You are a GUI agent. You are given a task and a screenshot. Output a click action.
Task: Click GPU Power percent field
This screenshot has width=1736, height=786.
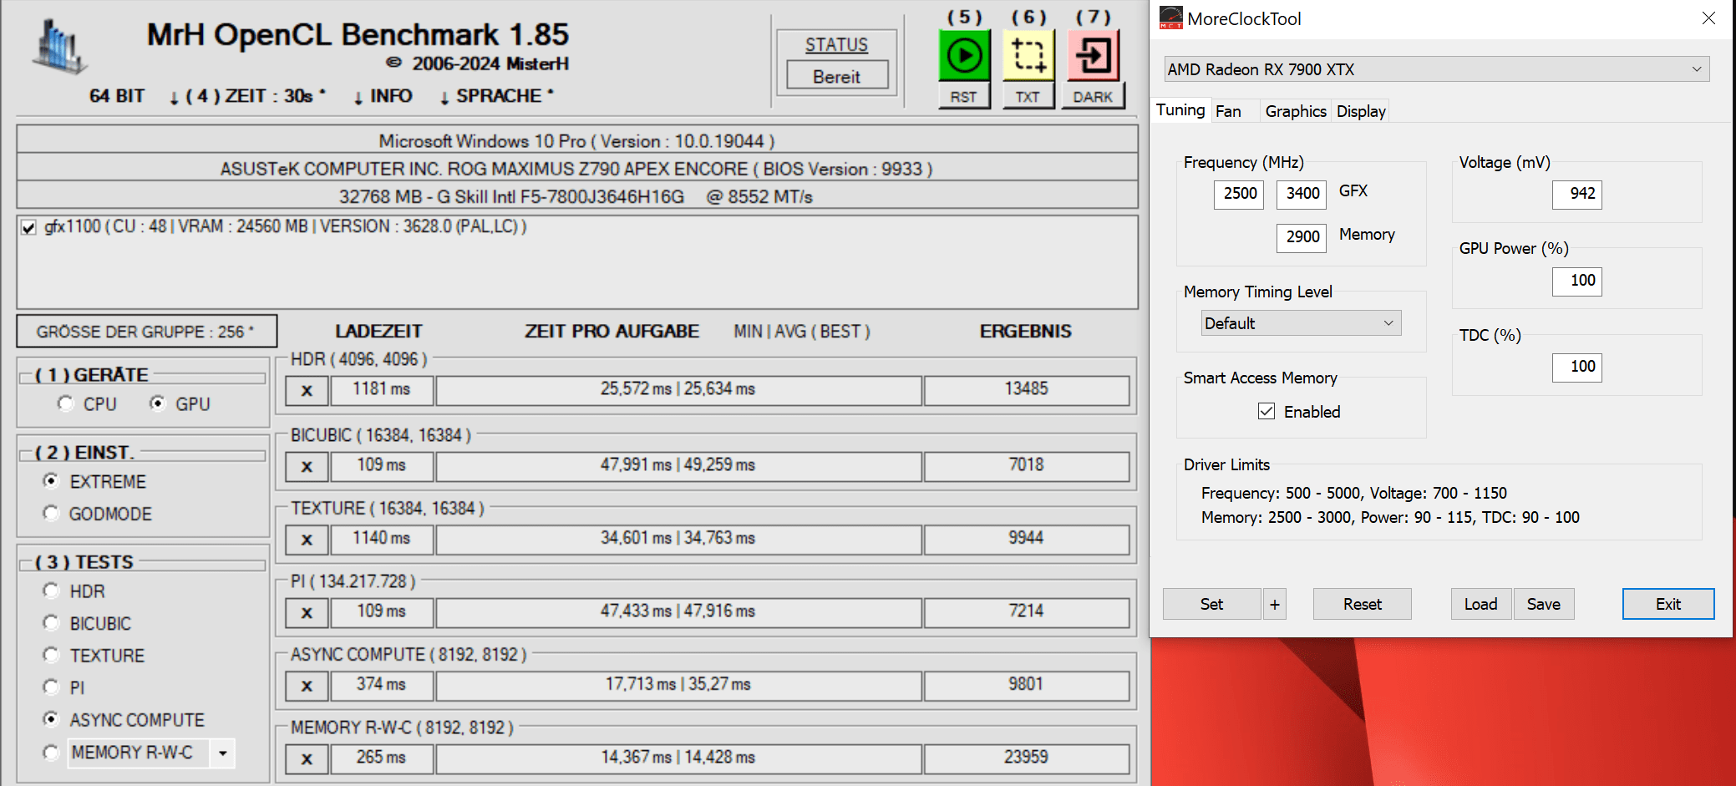point(1577,281)
